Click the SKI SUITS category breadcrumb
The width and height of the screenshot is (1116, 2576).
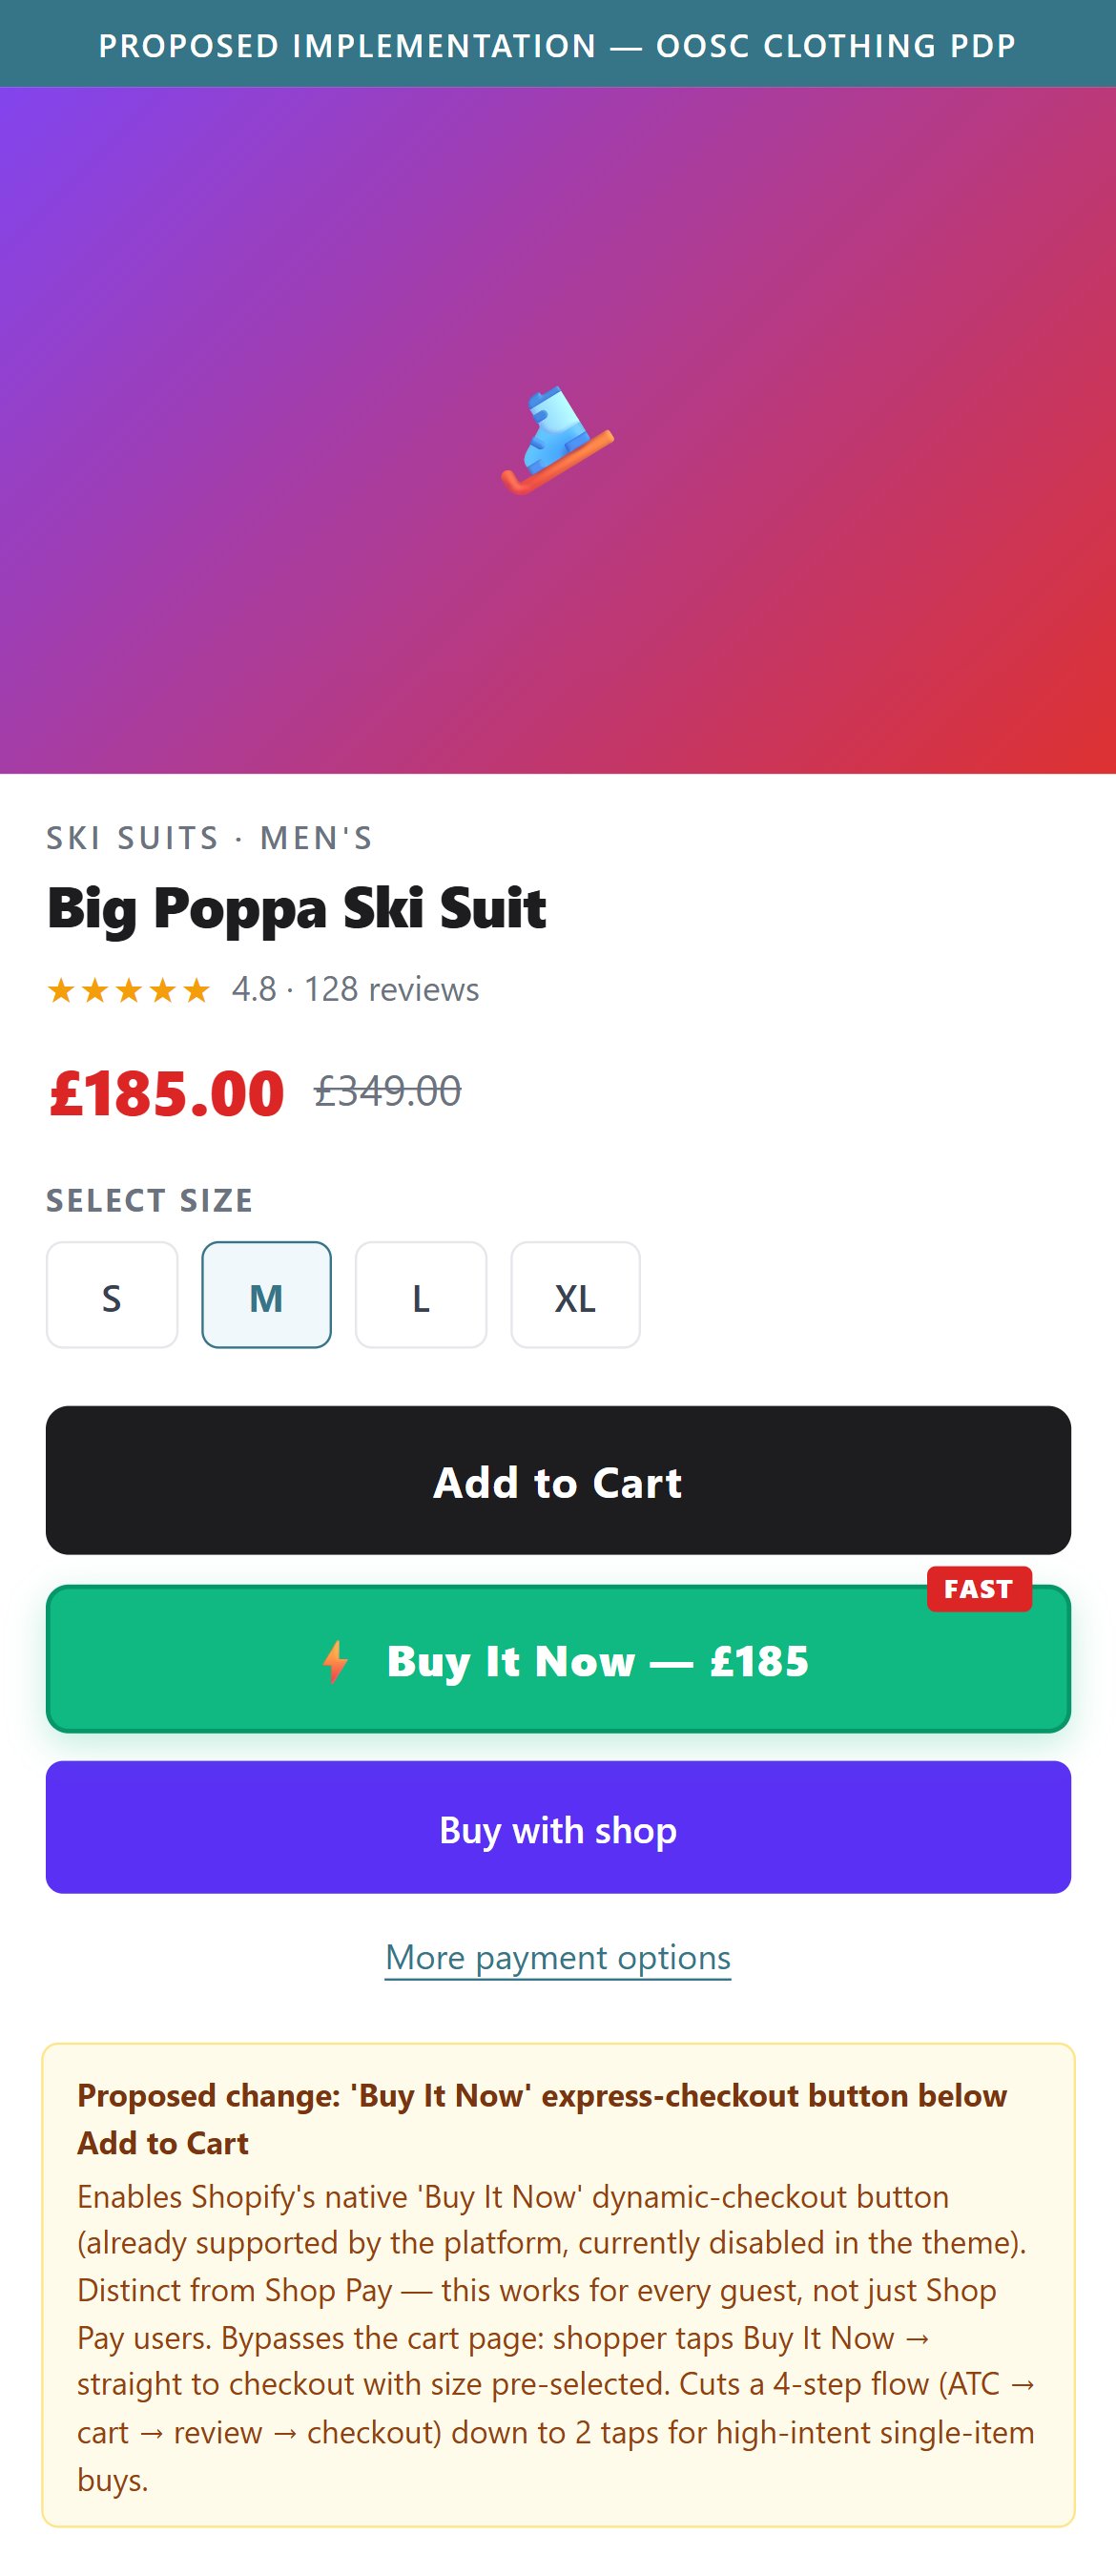(132, 838)
